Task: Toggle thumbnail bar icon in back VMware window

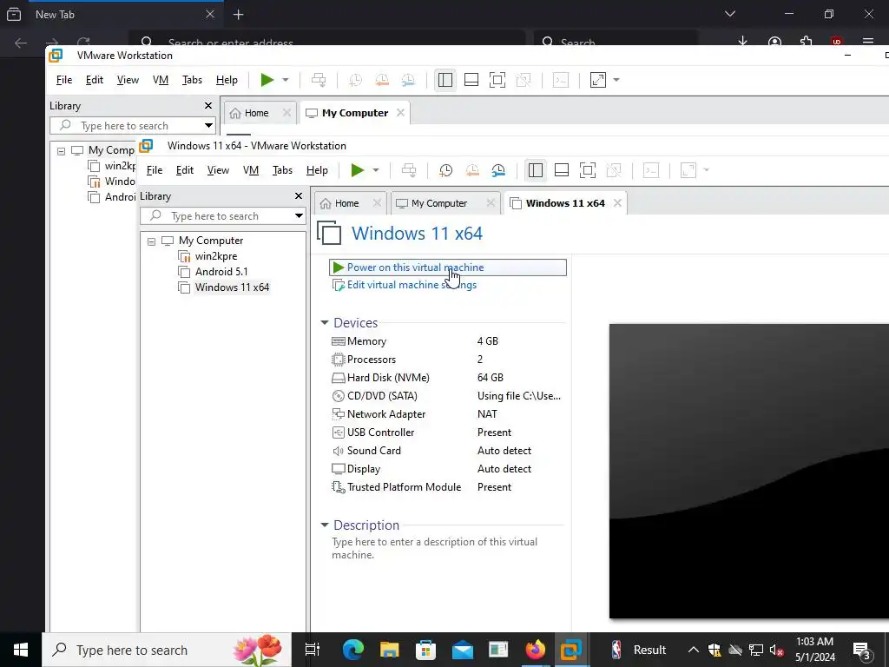Action: coord(471,80)
